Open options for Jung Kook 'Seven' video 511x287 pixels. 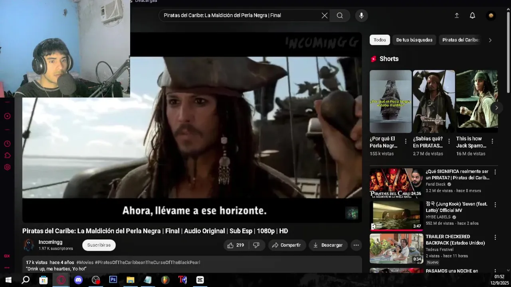coord(495,204)
